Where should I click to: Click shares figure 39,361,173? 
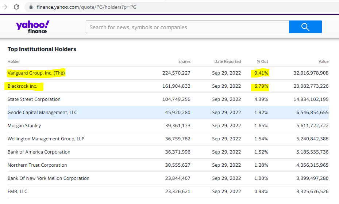point(178,126)
